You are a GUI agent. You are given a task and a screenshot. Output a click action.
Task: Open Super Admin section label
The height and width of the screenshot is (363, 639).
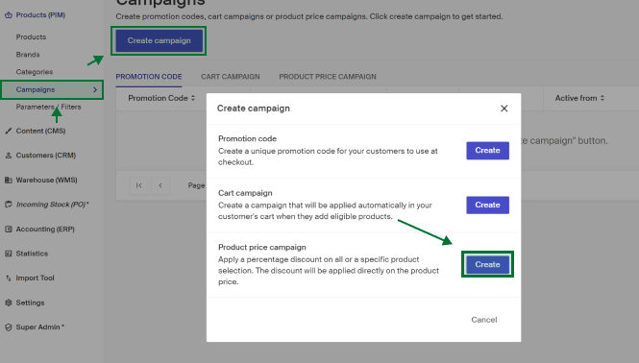coord(40,327)
